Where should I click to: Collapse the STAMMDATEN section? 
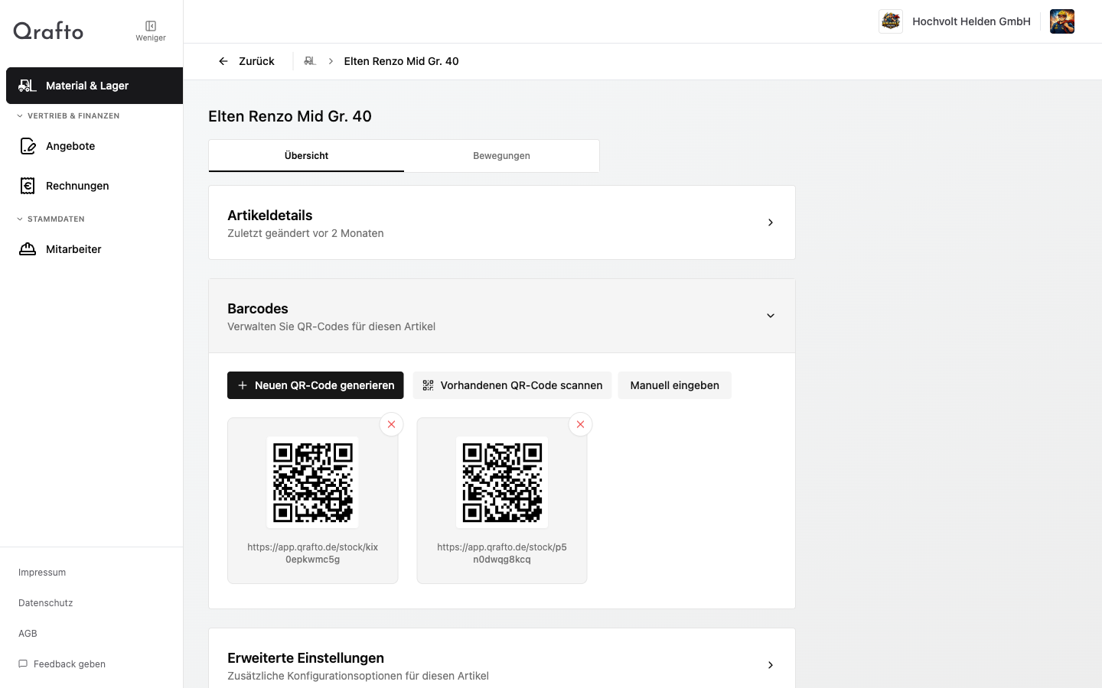[18, 219]
